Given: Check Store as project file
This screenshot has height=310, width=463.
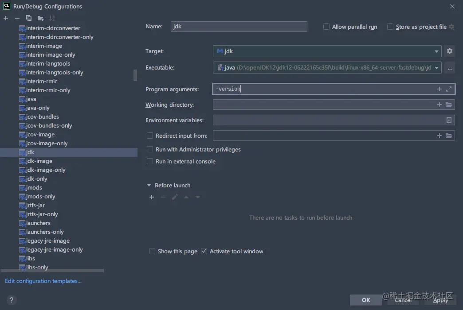Looking at the screenshot, I should coord(390,27).
